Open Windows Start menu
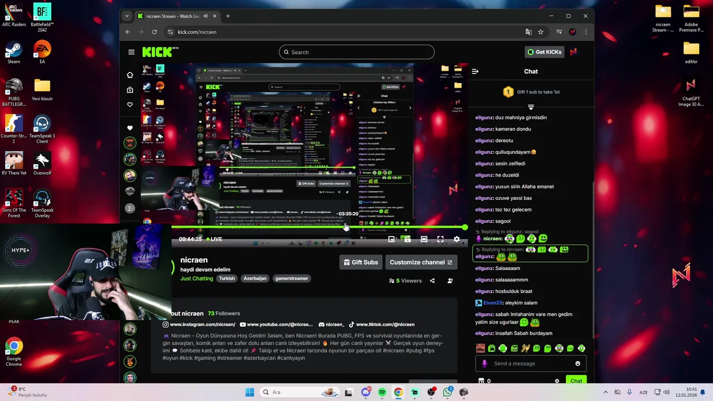This screenshot has width=713, height=401. coord(250,392)
